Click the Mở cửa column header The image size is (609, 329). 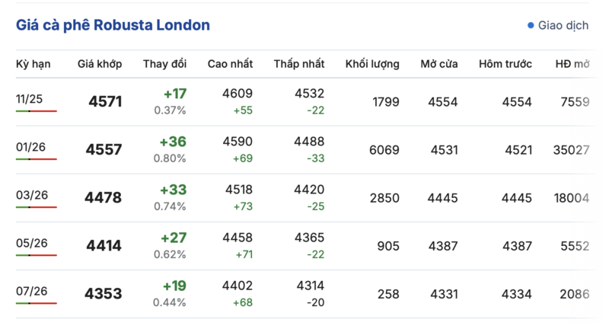pyautogui.click(x=439, y=64)
